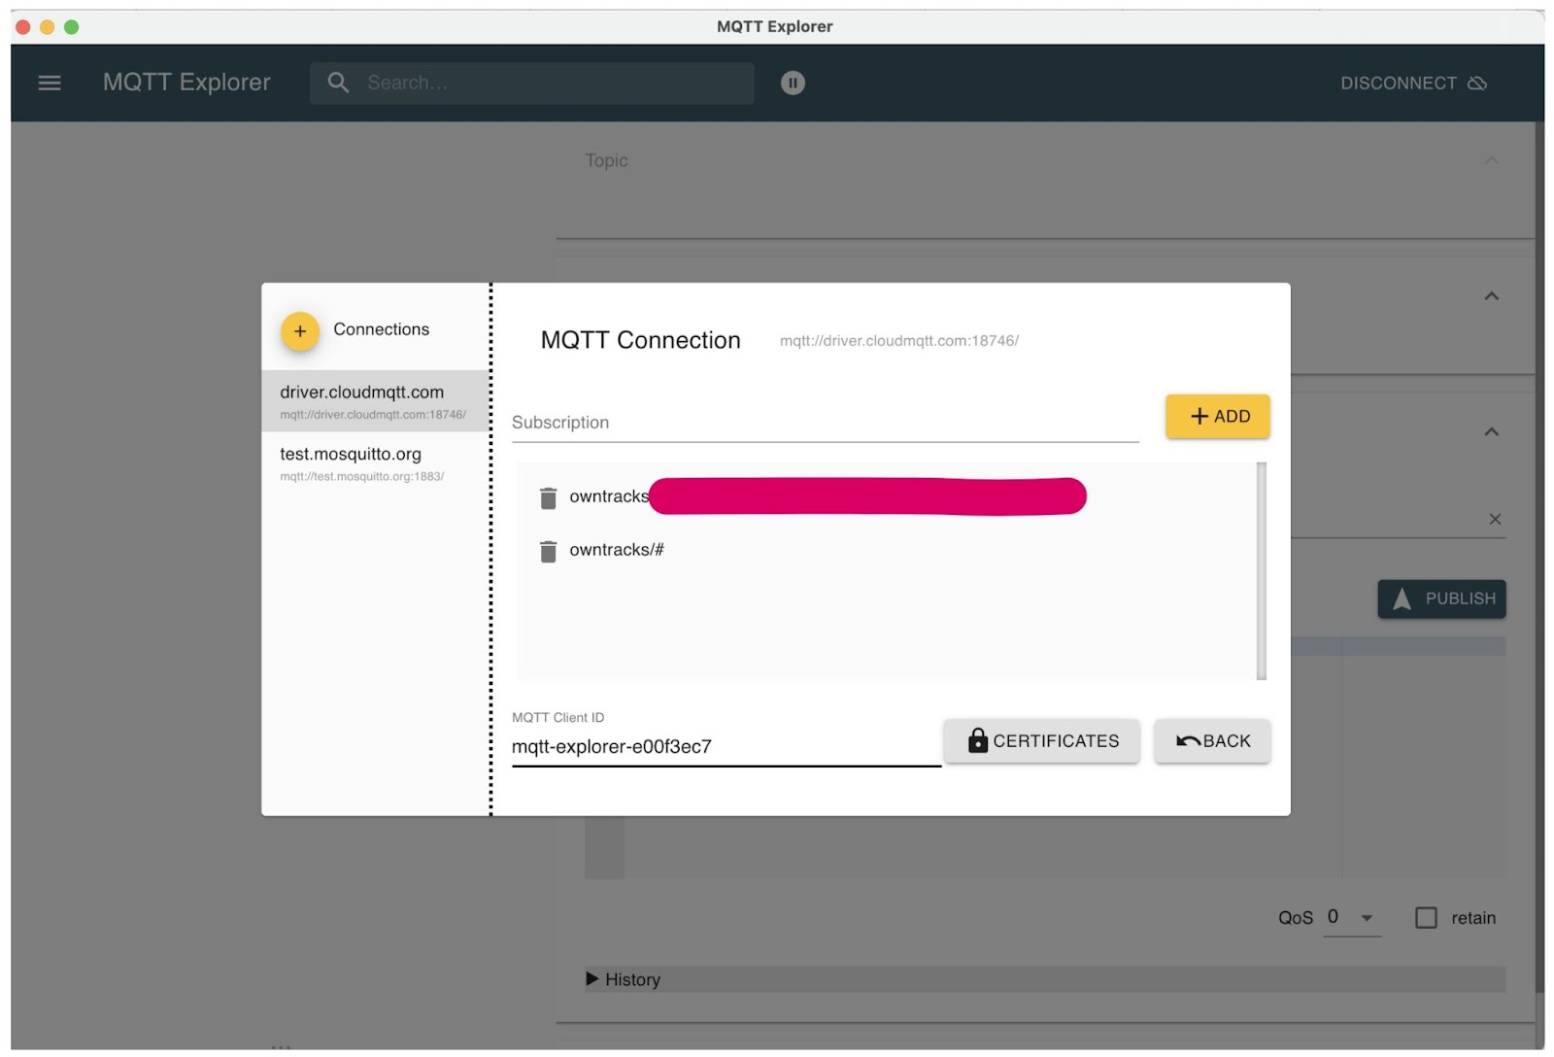The image size is (1554, 1057).
Task: Click the Disconnect button
Action: tap(1413, 83)
